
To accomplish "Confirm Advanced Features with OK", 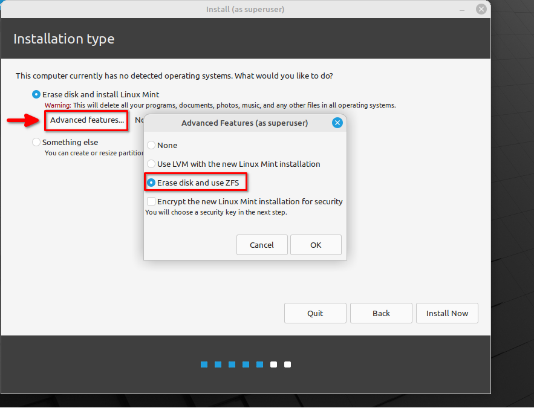I will click(316, 245).
